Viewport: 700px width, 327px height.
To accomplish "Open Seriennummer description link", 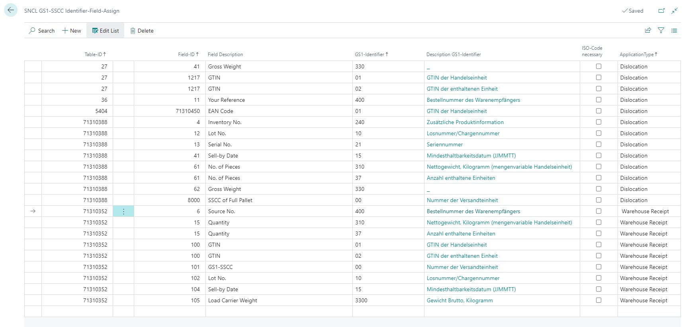I will coord(445,144).
